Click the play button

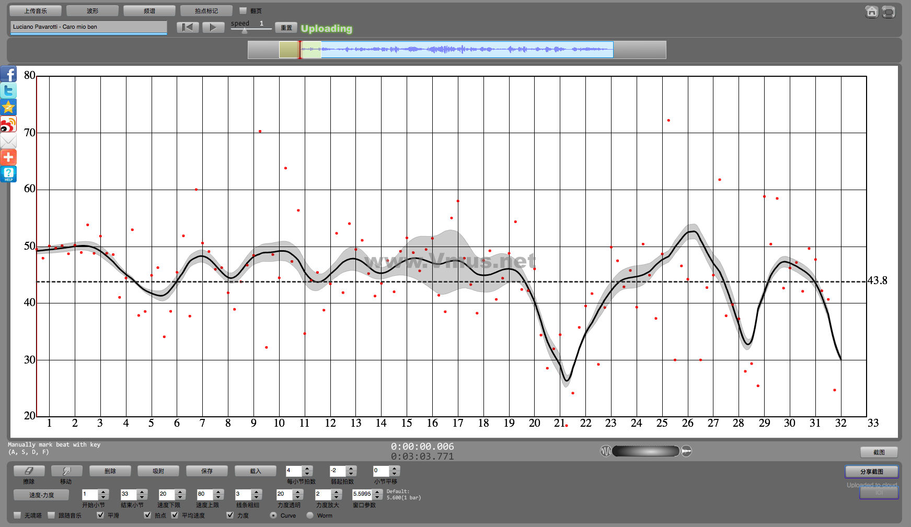pos(213,27)
